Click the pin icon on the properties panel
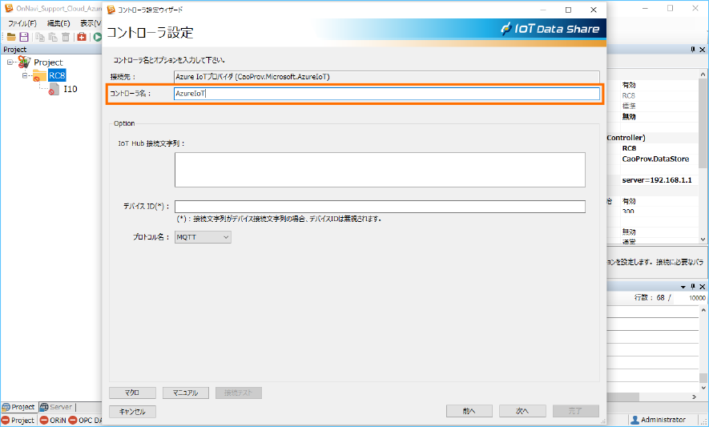This screenshot has height=427, width=709. tap(693, 50)
